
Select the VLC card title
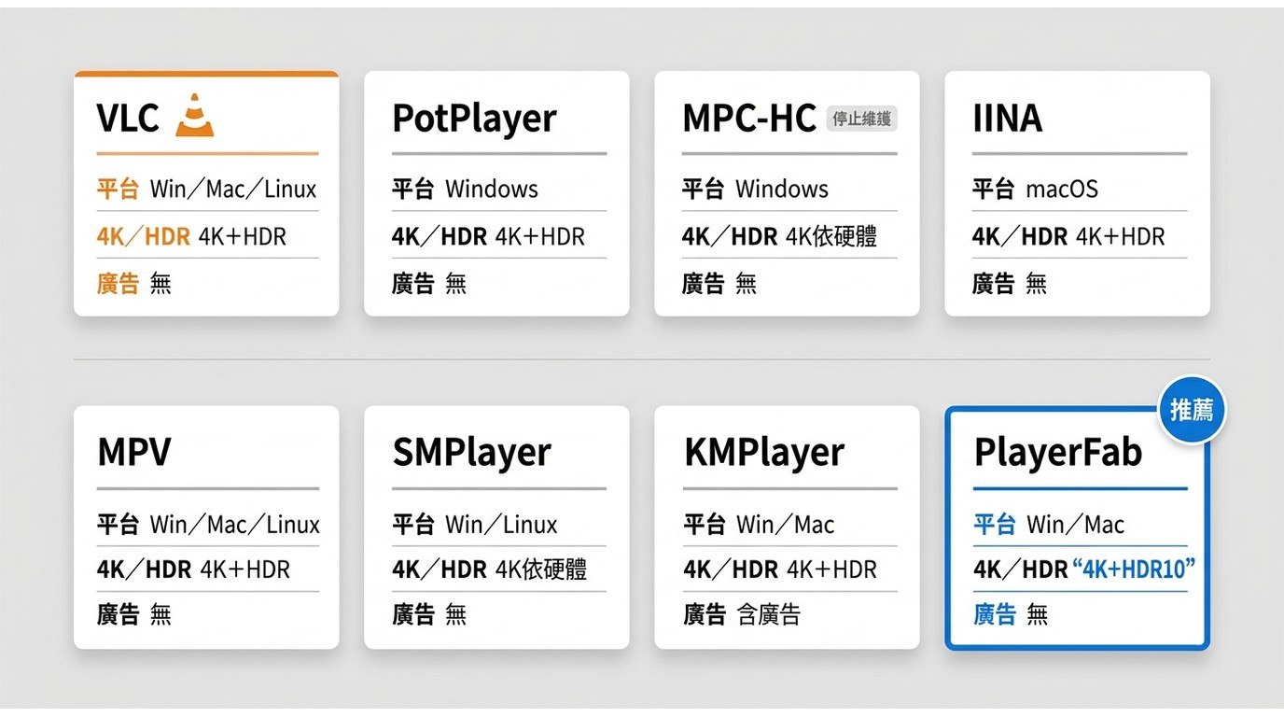tap(128, 118)
